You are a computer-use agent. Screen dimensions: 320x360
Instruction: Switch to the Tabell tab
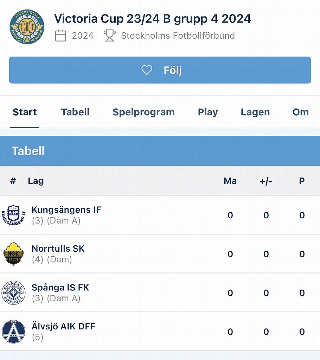[75, 112]
